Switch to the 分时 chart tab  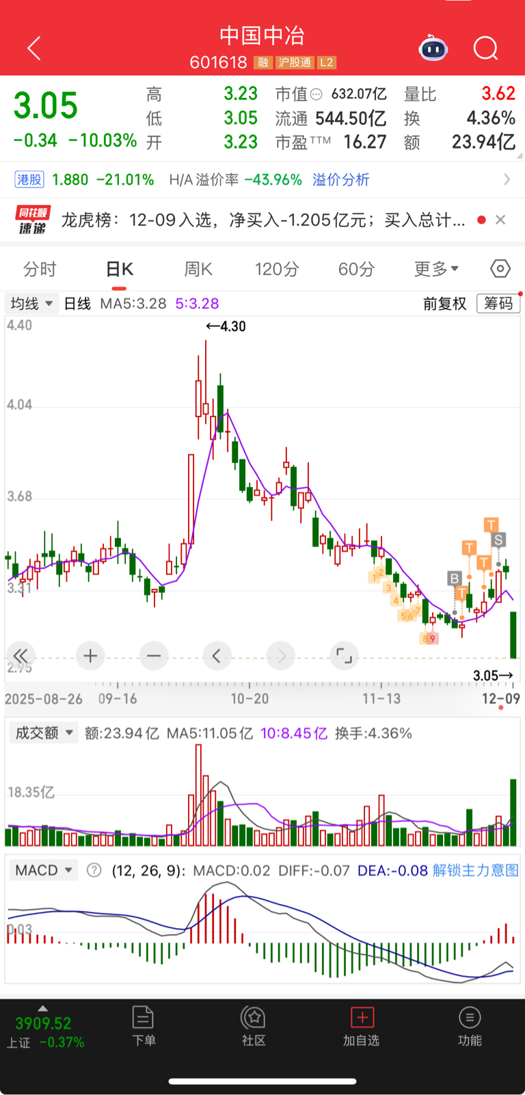coord(40,269)
